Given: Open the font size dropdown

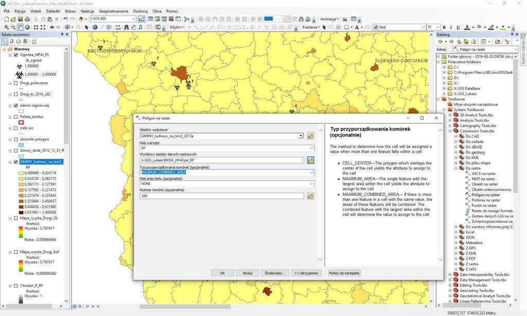Looking at the screenshot, I should pyautogui.click(x=437, y=27).
